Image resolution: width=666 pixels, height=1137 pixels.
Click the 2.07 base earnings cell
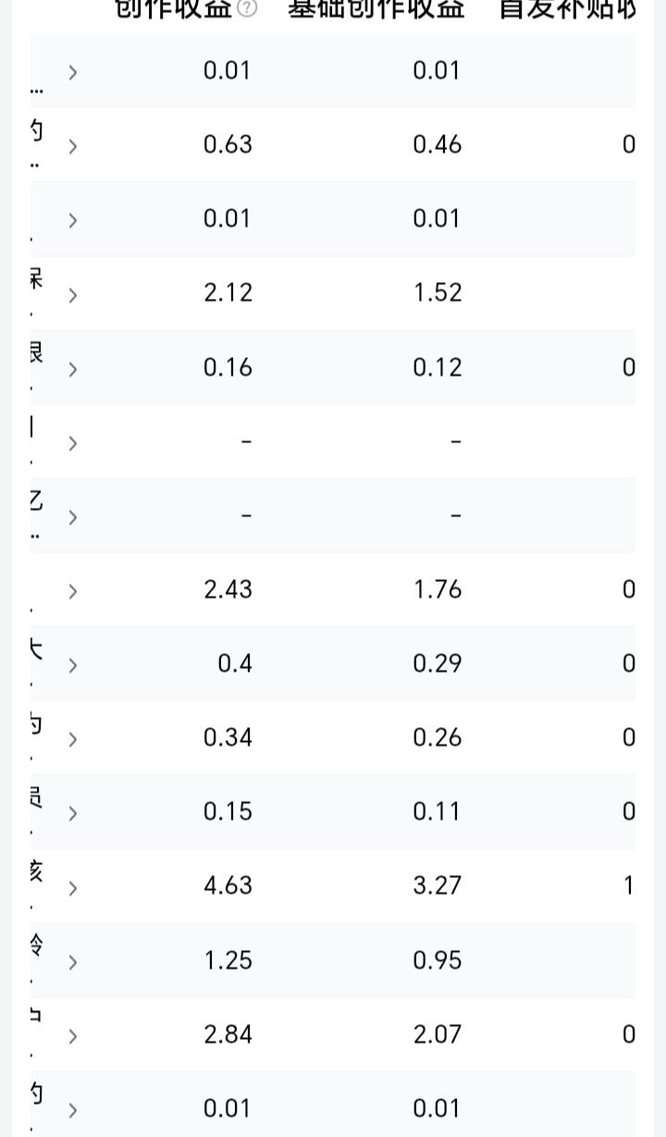pyautogui.click(x=437, y=1033)
